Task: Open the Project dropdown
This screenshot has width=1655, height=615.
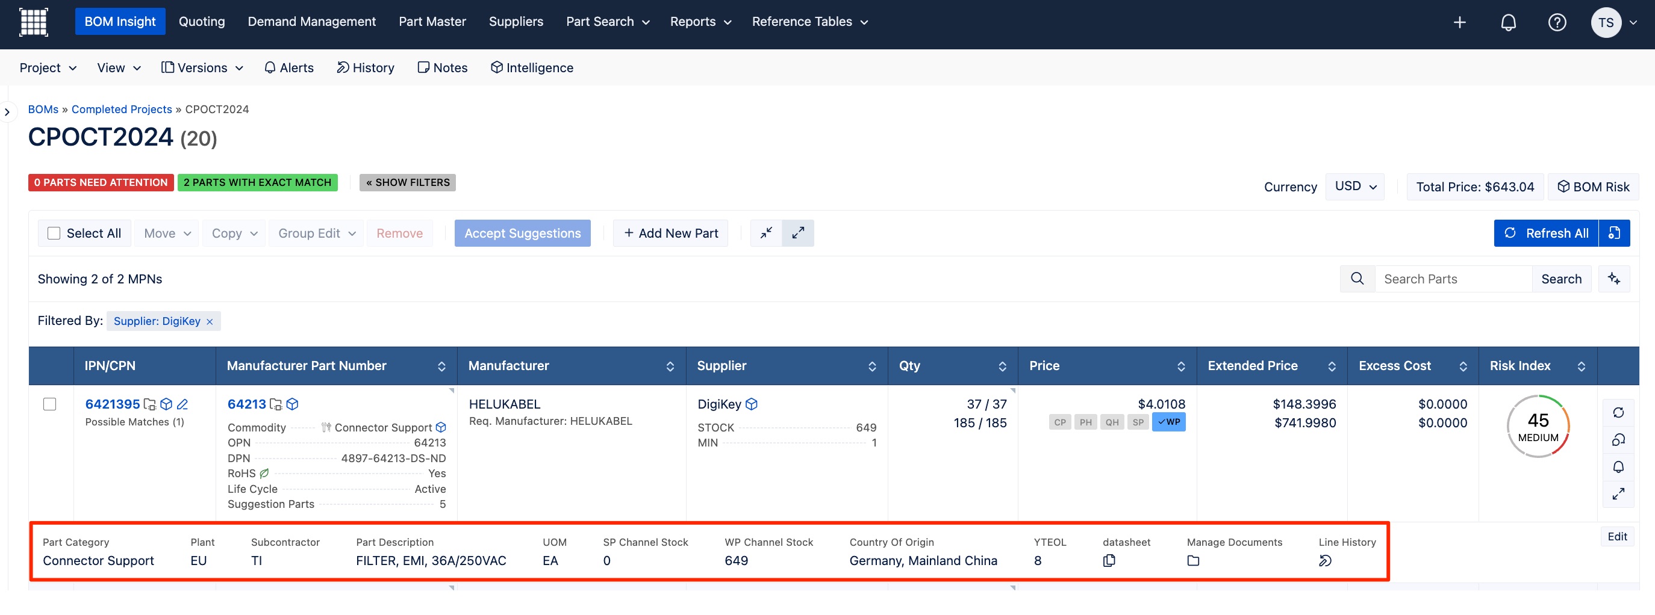Action: (x=48, y=68)
